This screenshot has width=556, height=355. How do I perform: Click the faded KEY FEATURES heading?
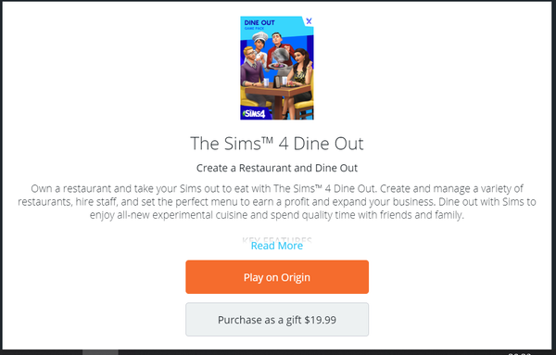point(277,239)
